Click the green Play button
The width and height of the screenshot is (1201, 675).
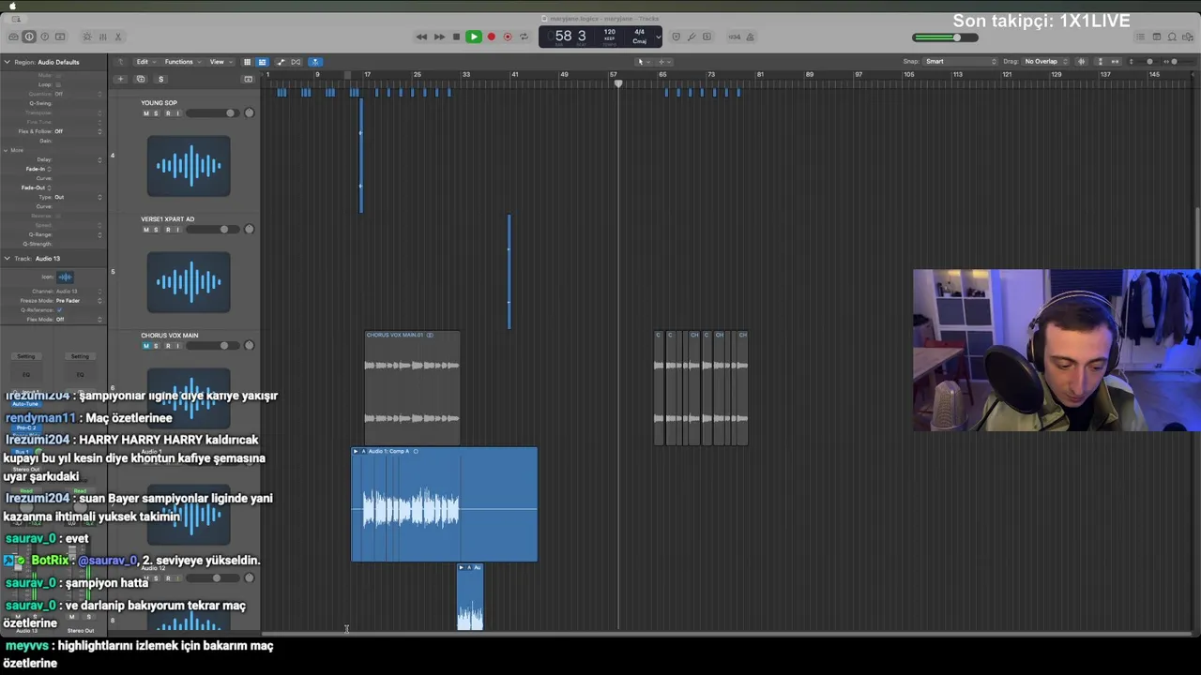(473, 37)
